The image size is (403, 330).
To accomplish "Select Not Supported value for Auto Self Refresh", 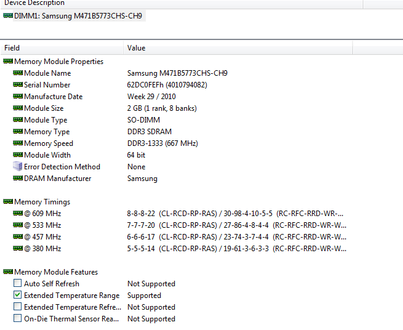I will tap(151, 284).
